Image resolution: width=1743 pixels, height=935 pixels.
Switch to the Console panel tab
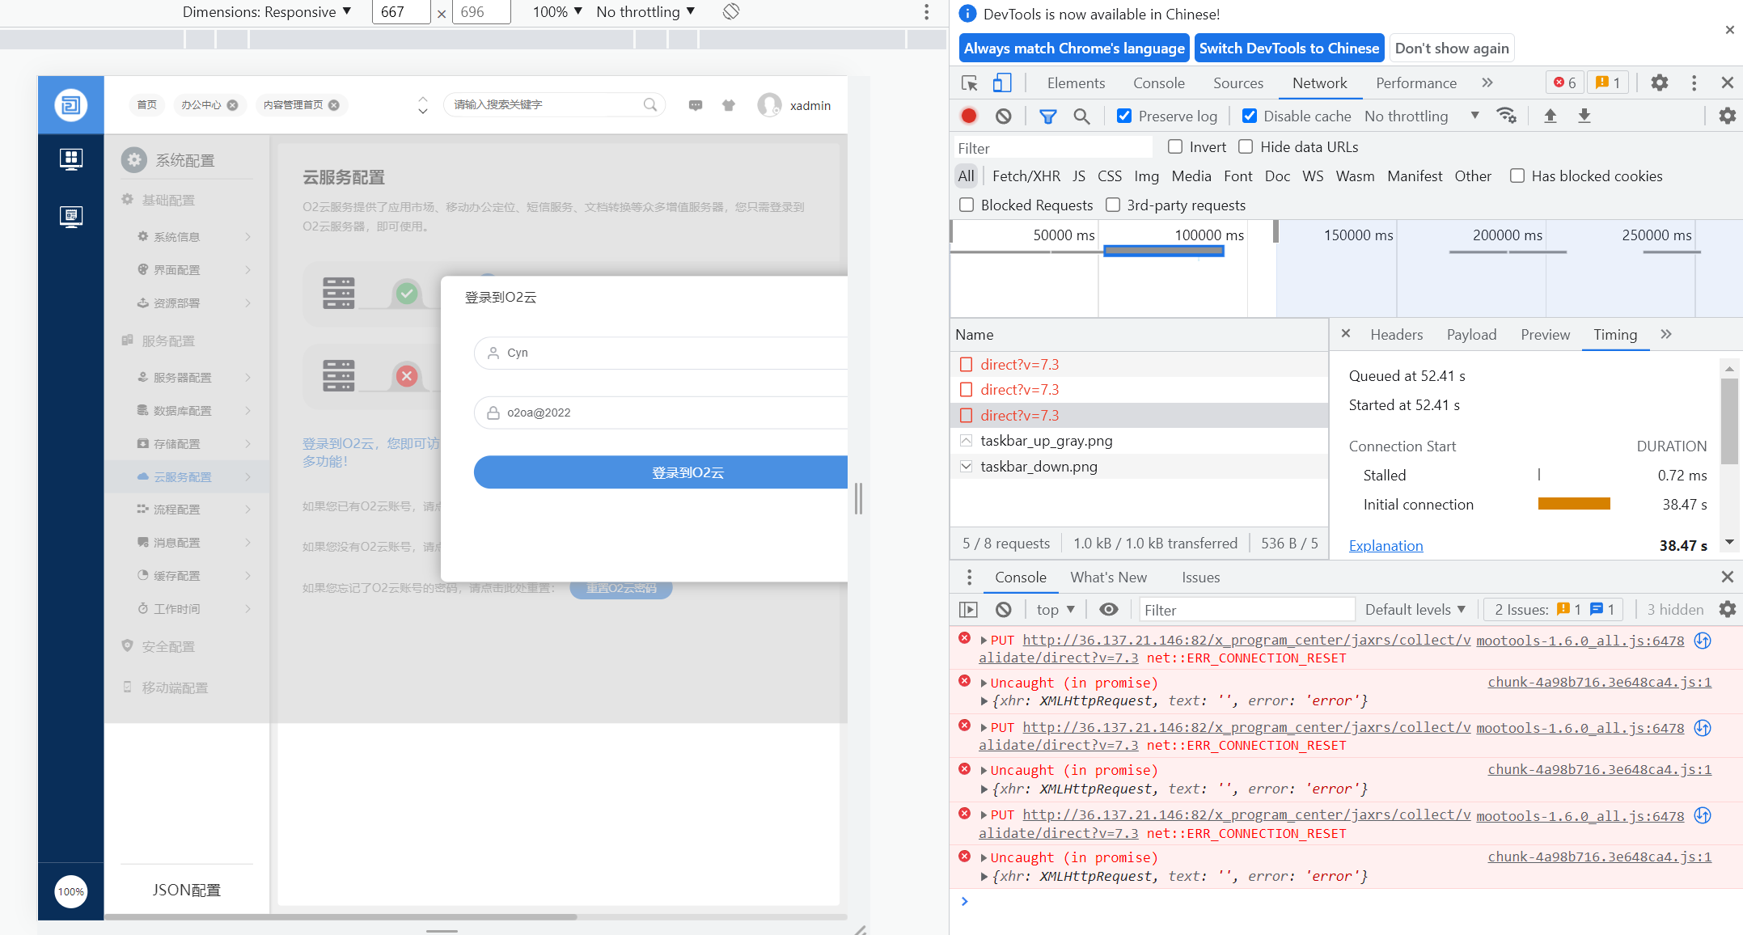click(x=1158, y=82)
